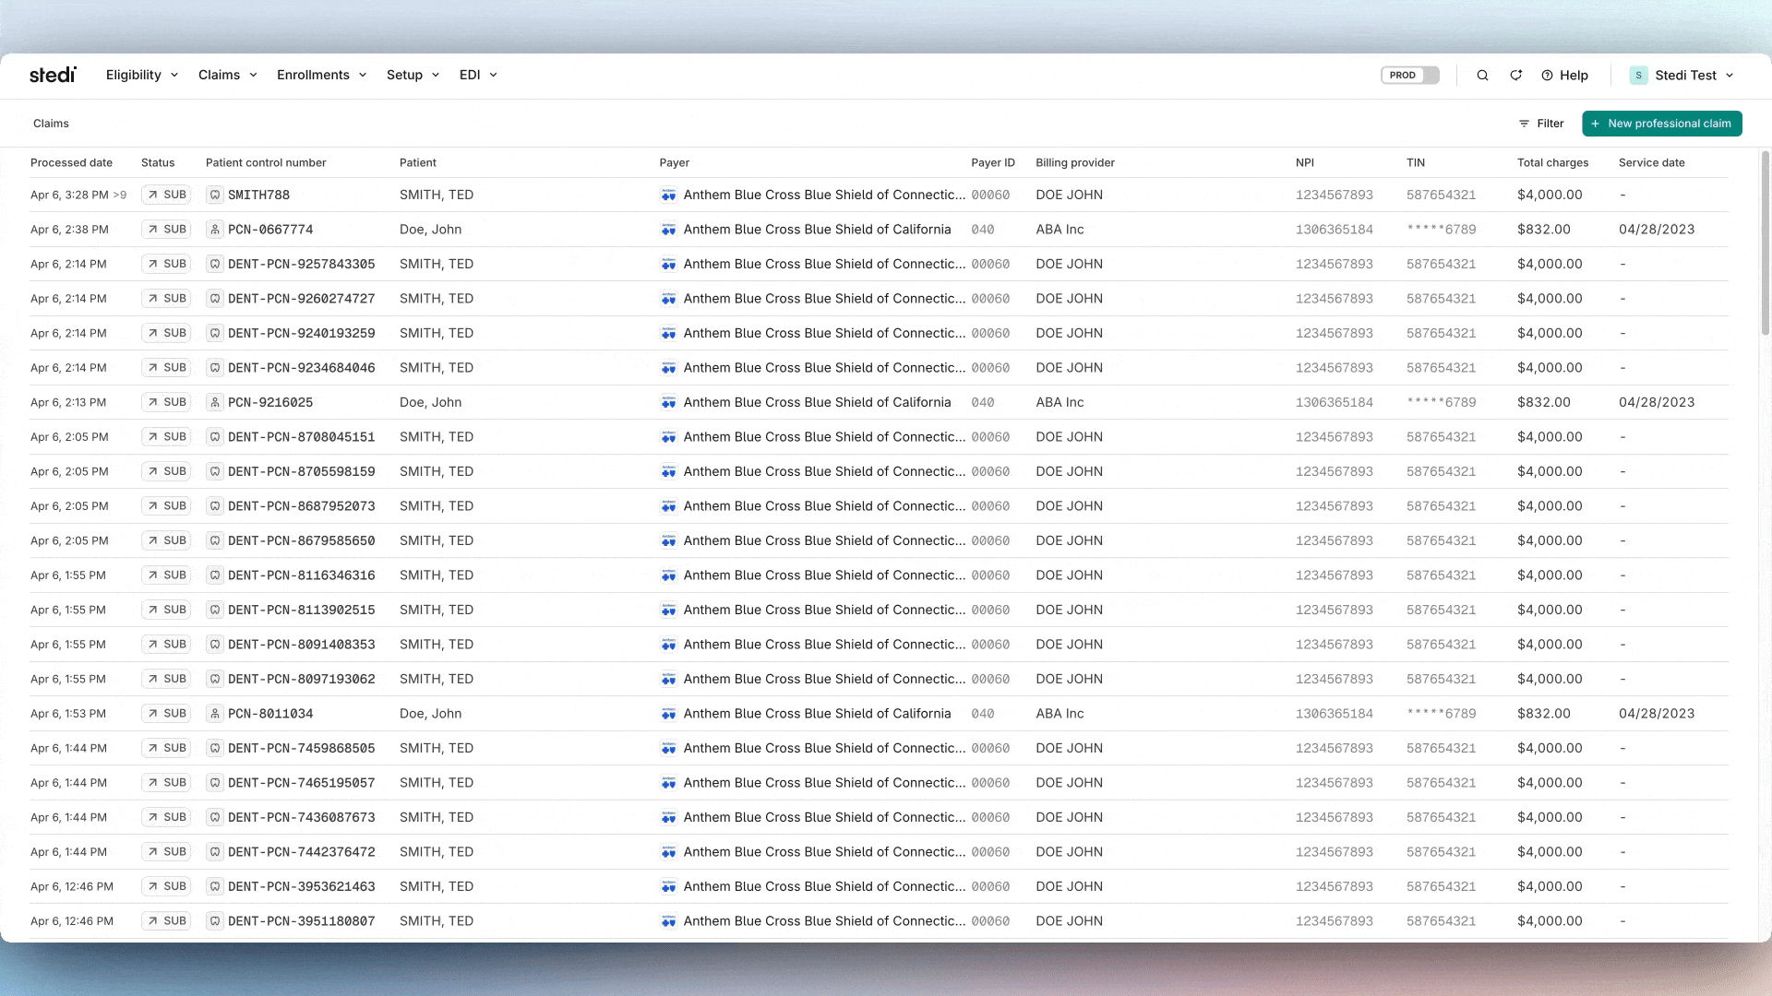Screen dimensions: 1772x996
Task: Expand the Eligibility menu
Action: tap(141, 75)
